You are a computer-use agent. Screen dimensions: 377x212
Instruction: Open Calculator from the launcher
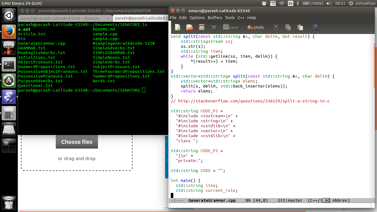(9, 113)
